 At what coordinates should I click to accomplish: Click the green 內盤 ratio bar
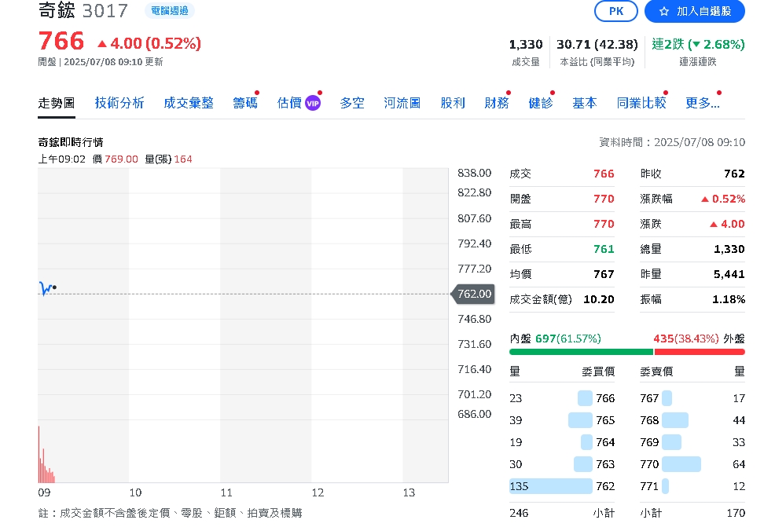coord(580,351)
